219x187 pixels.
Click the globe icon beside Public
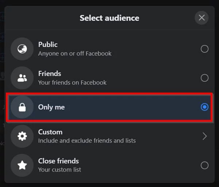(x=22, y=49)
